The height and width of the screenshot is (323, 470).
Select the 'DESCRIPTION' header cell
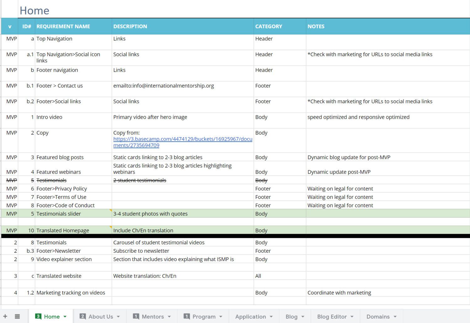(x=183, y=26)
